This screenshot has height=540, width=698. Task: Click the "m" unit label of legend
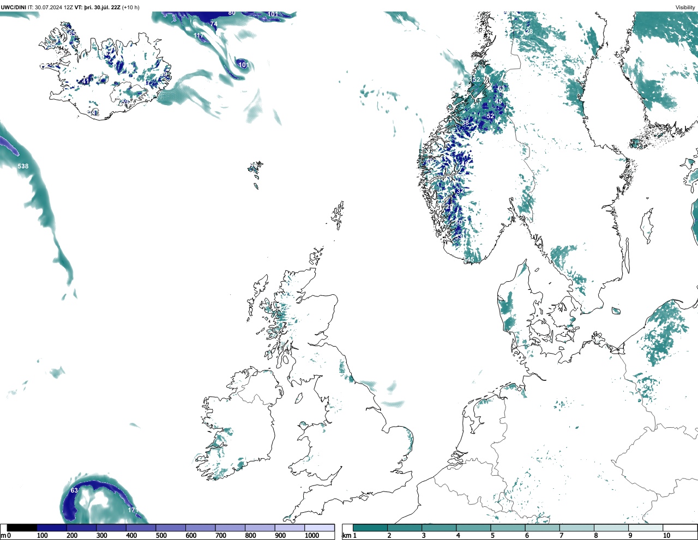point(3,536)
